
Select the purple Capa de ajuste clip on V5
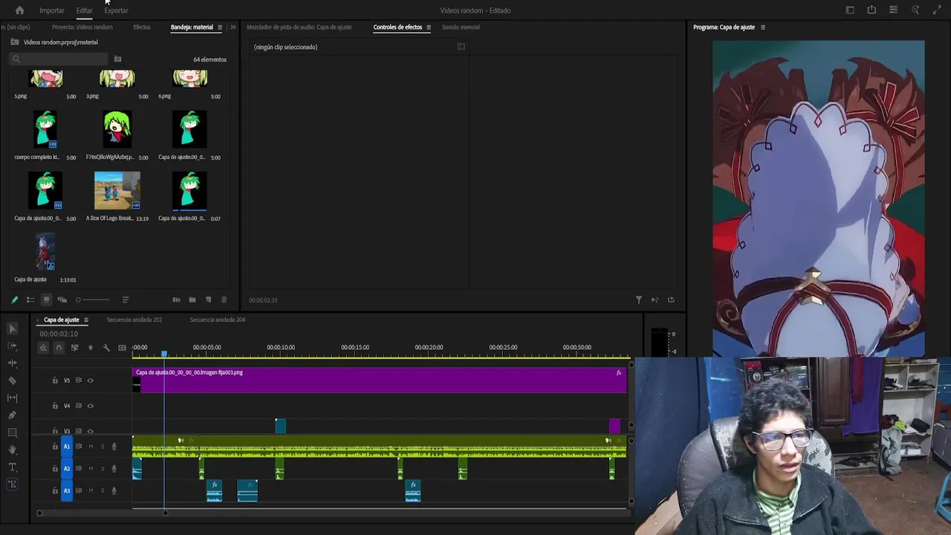380,380
